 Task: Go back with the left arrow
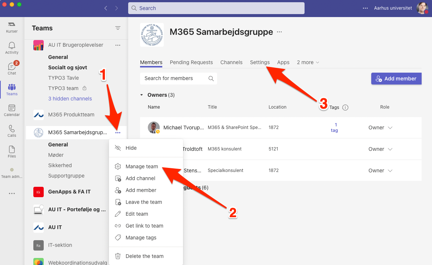coord(106,8)
